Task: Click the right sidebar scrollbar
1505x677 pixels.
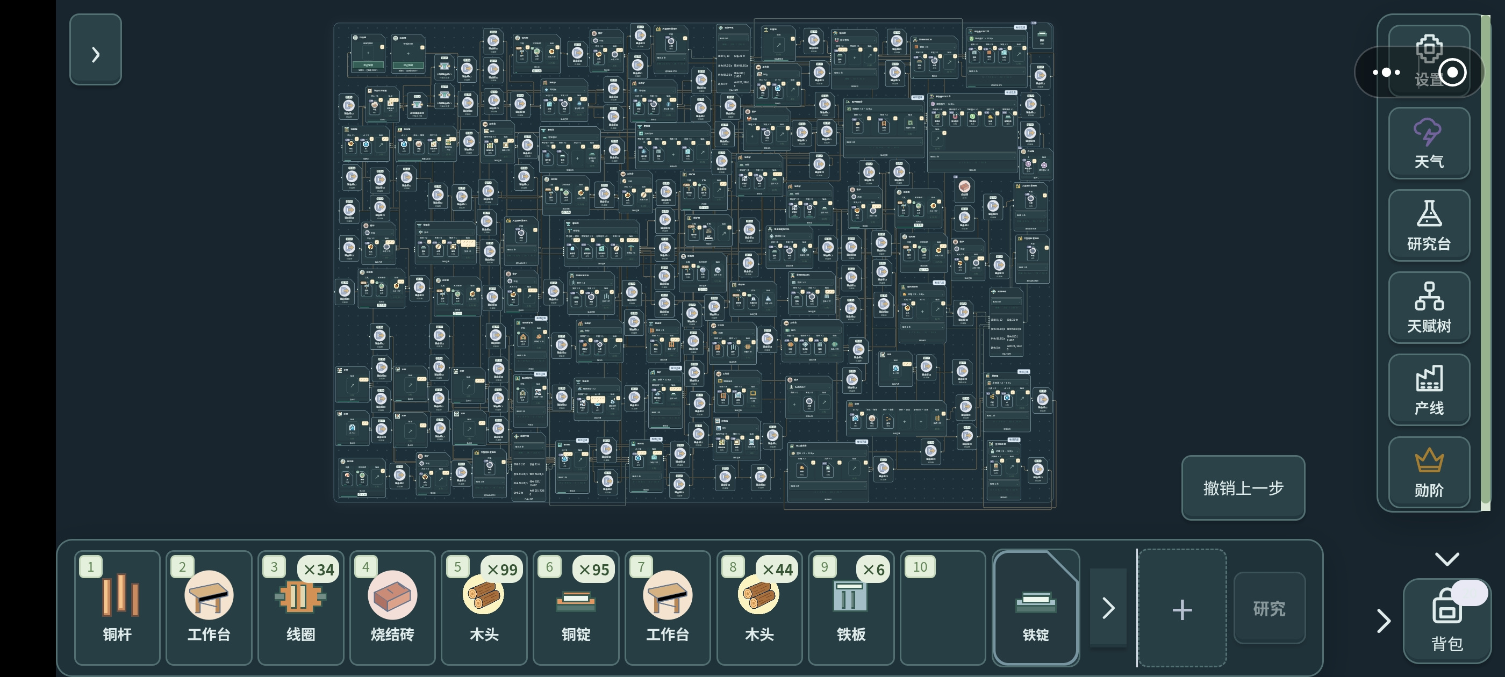Action: pos(1485,263)
